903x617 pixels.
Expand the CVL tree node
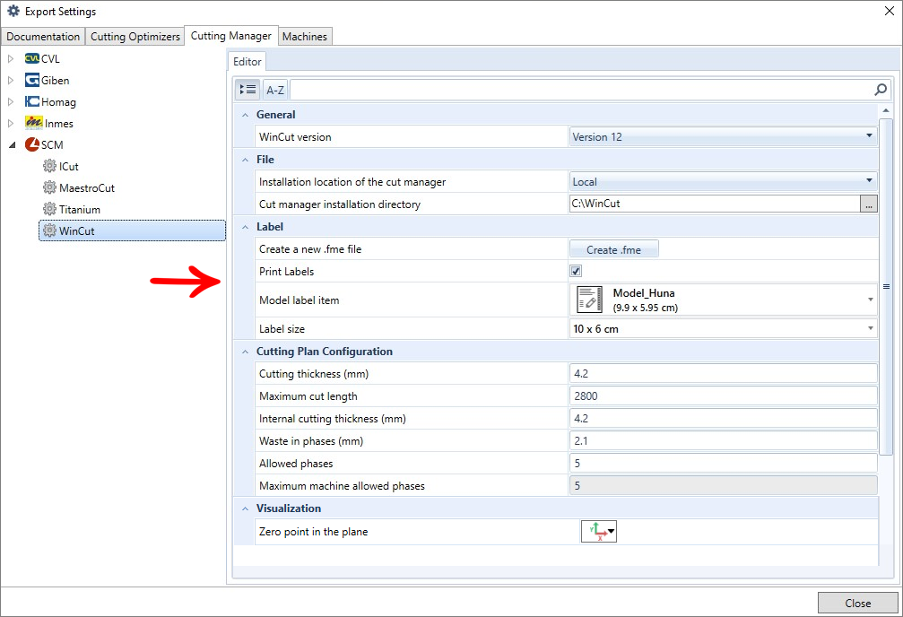tap(11, 59)
